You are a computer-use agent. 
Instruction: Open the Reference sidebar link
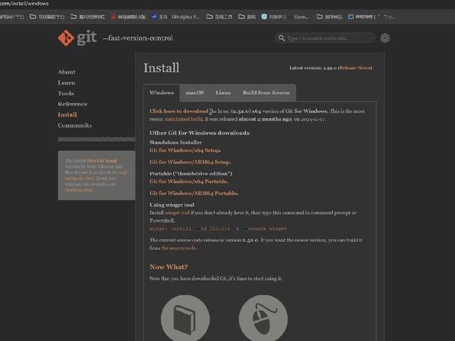pyautogui.click(x=73, y=104)
